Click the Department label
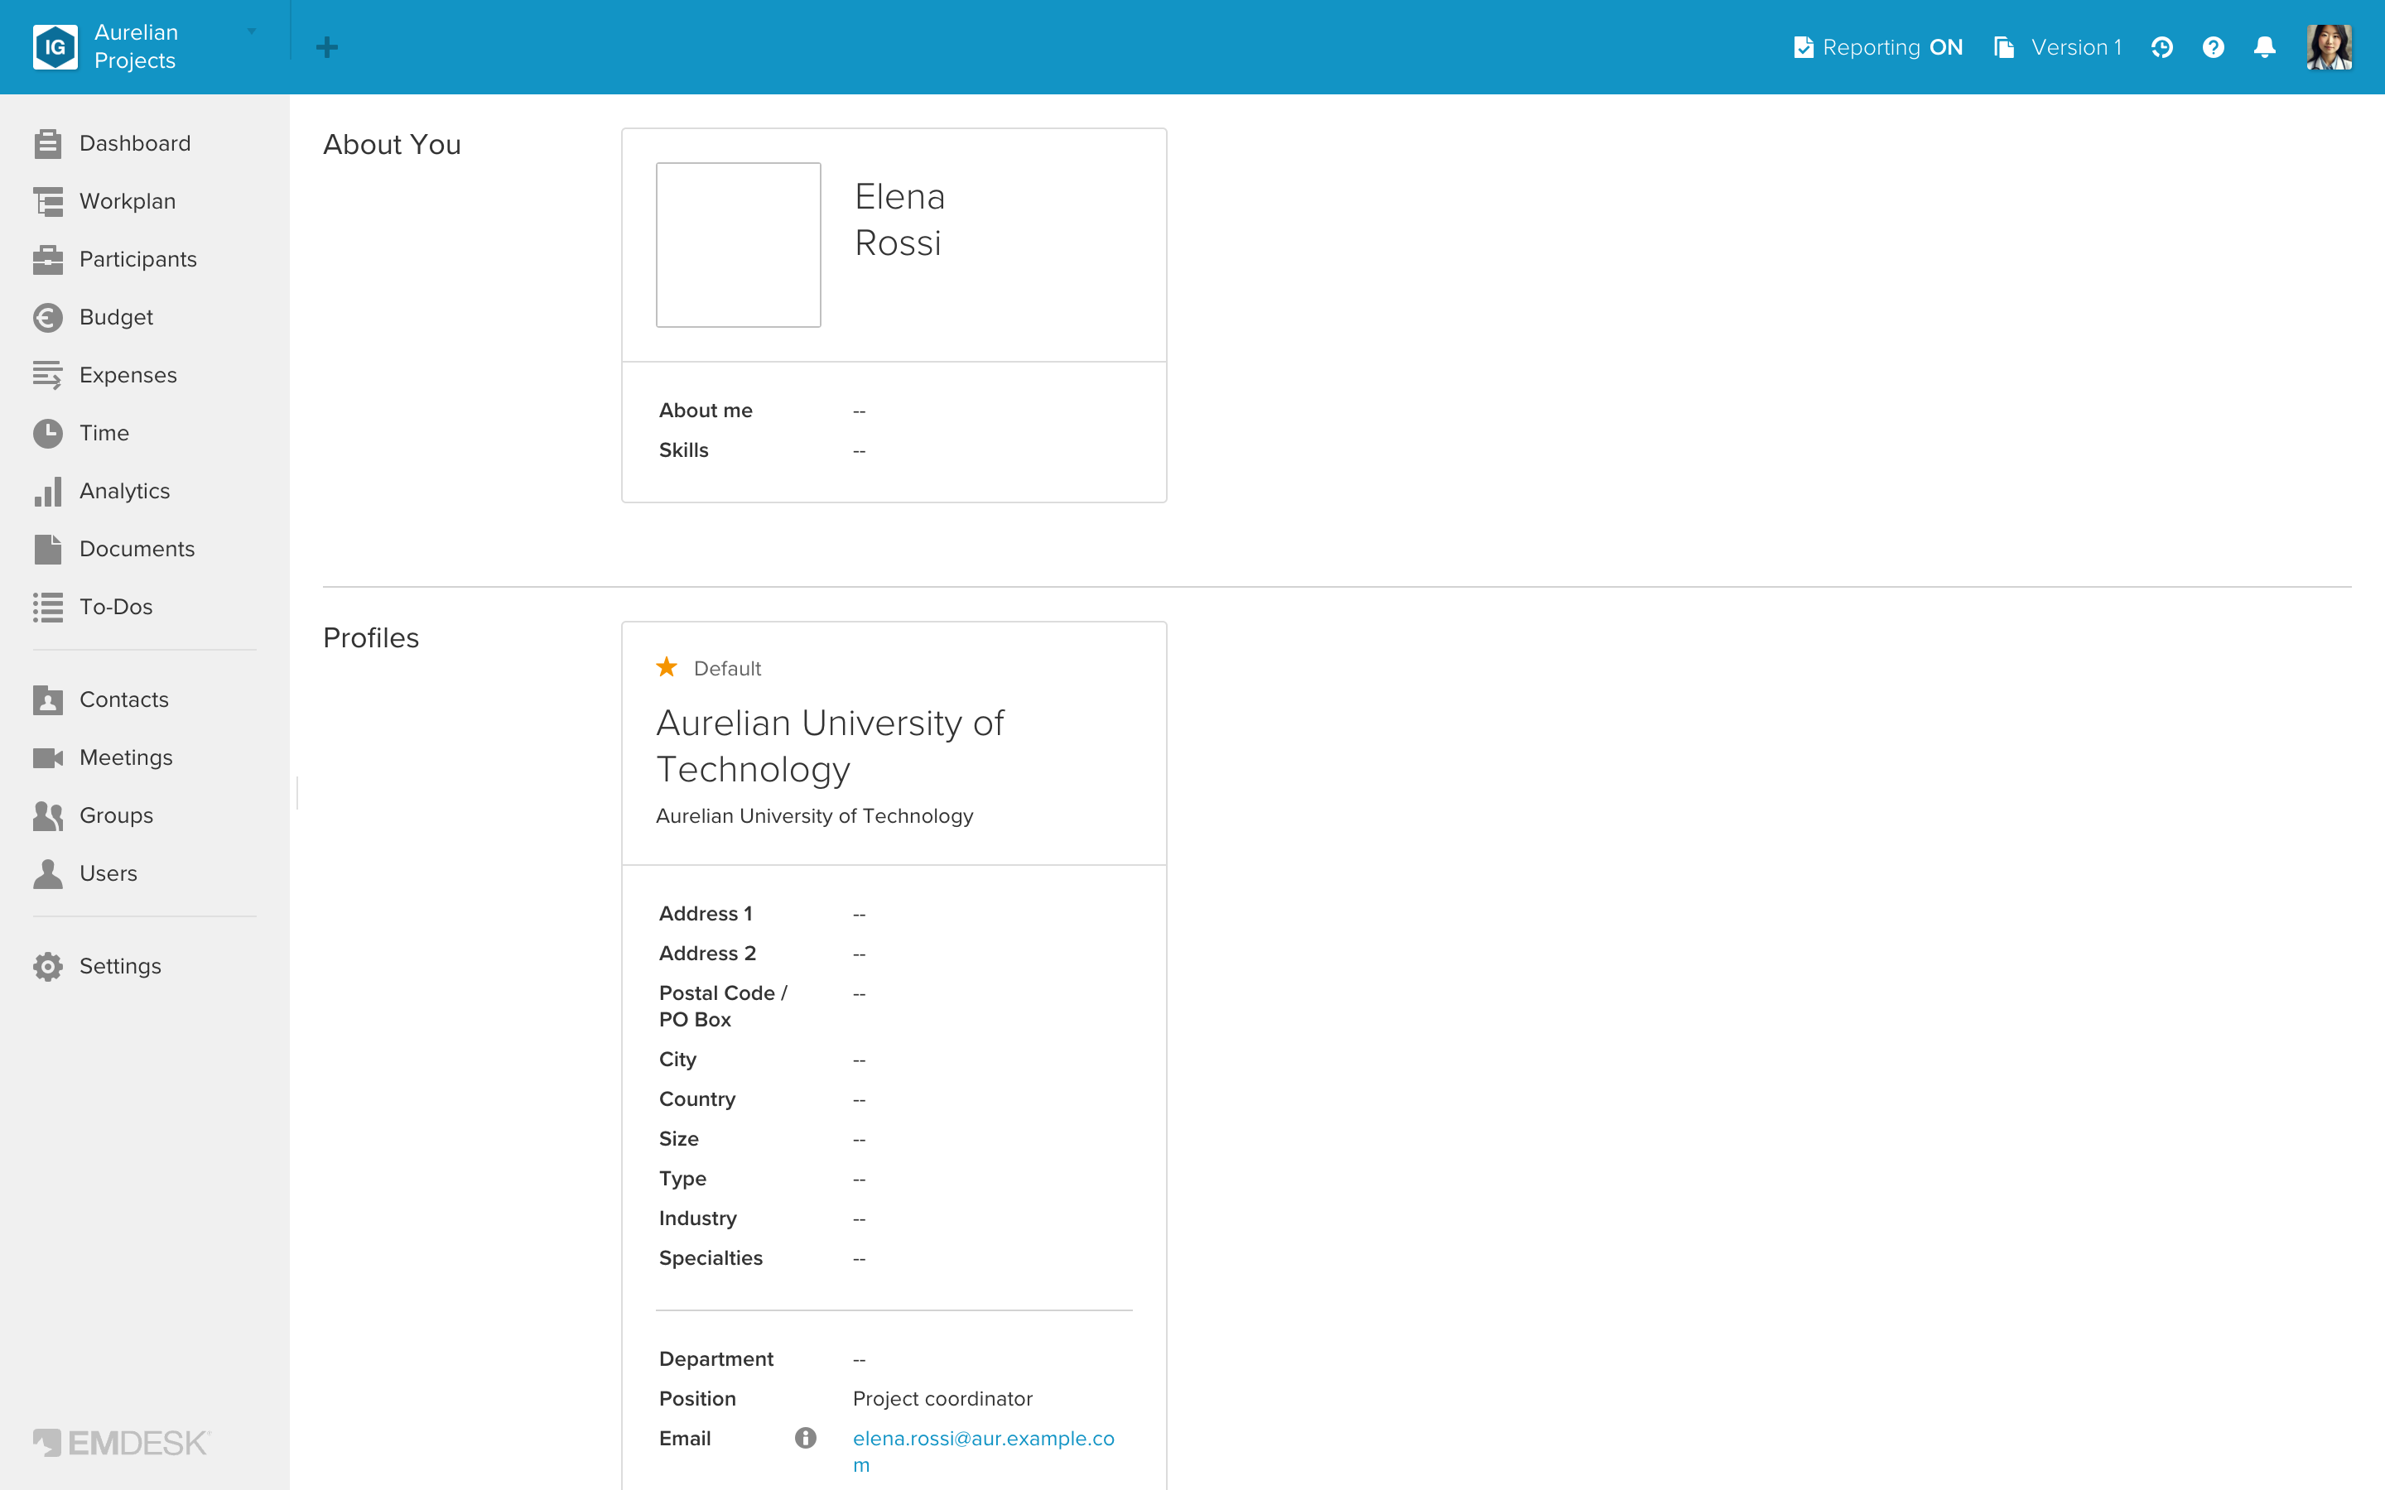Viewport: 2385px width, 1490px height. click(716, 1359)
